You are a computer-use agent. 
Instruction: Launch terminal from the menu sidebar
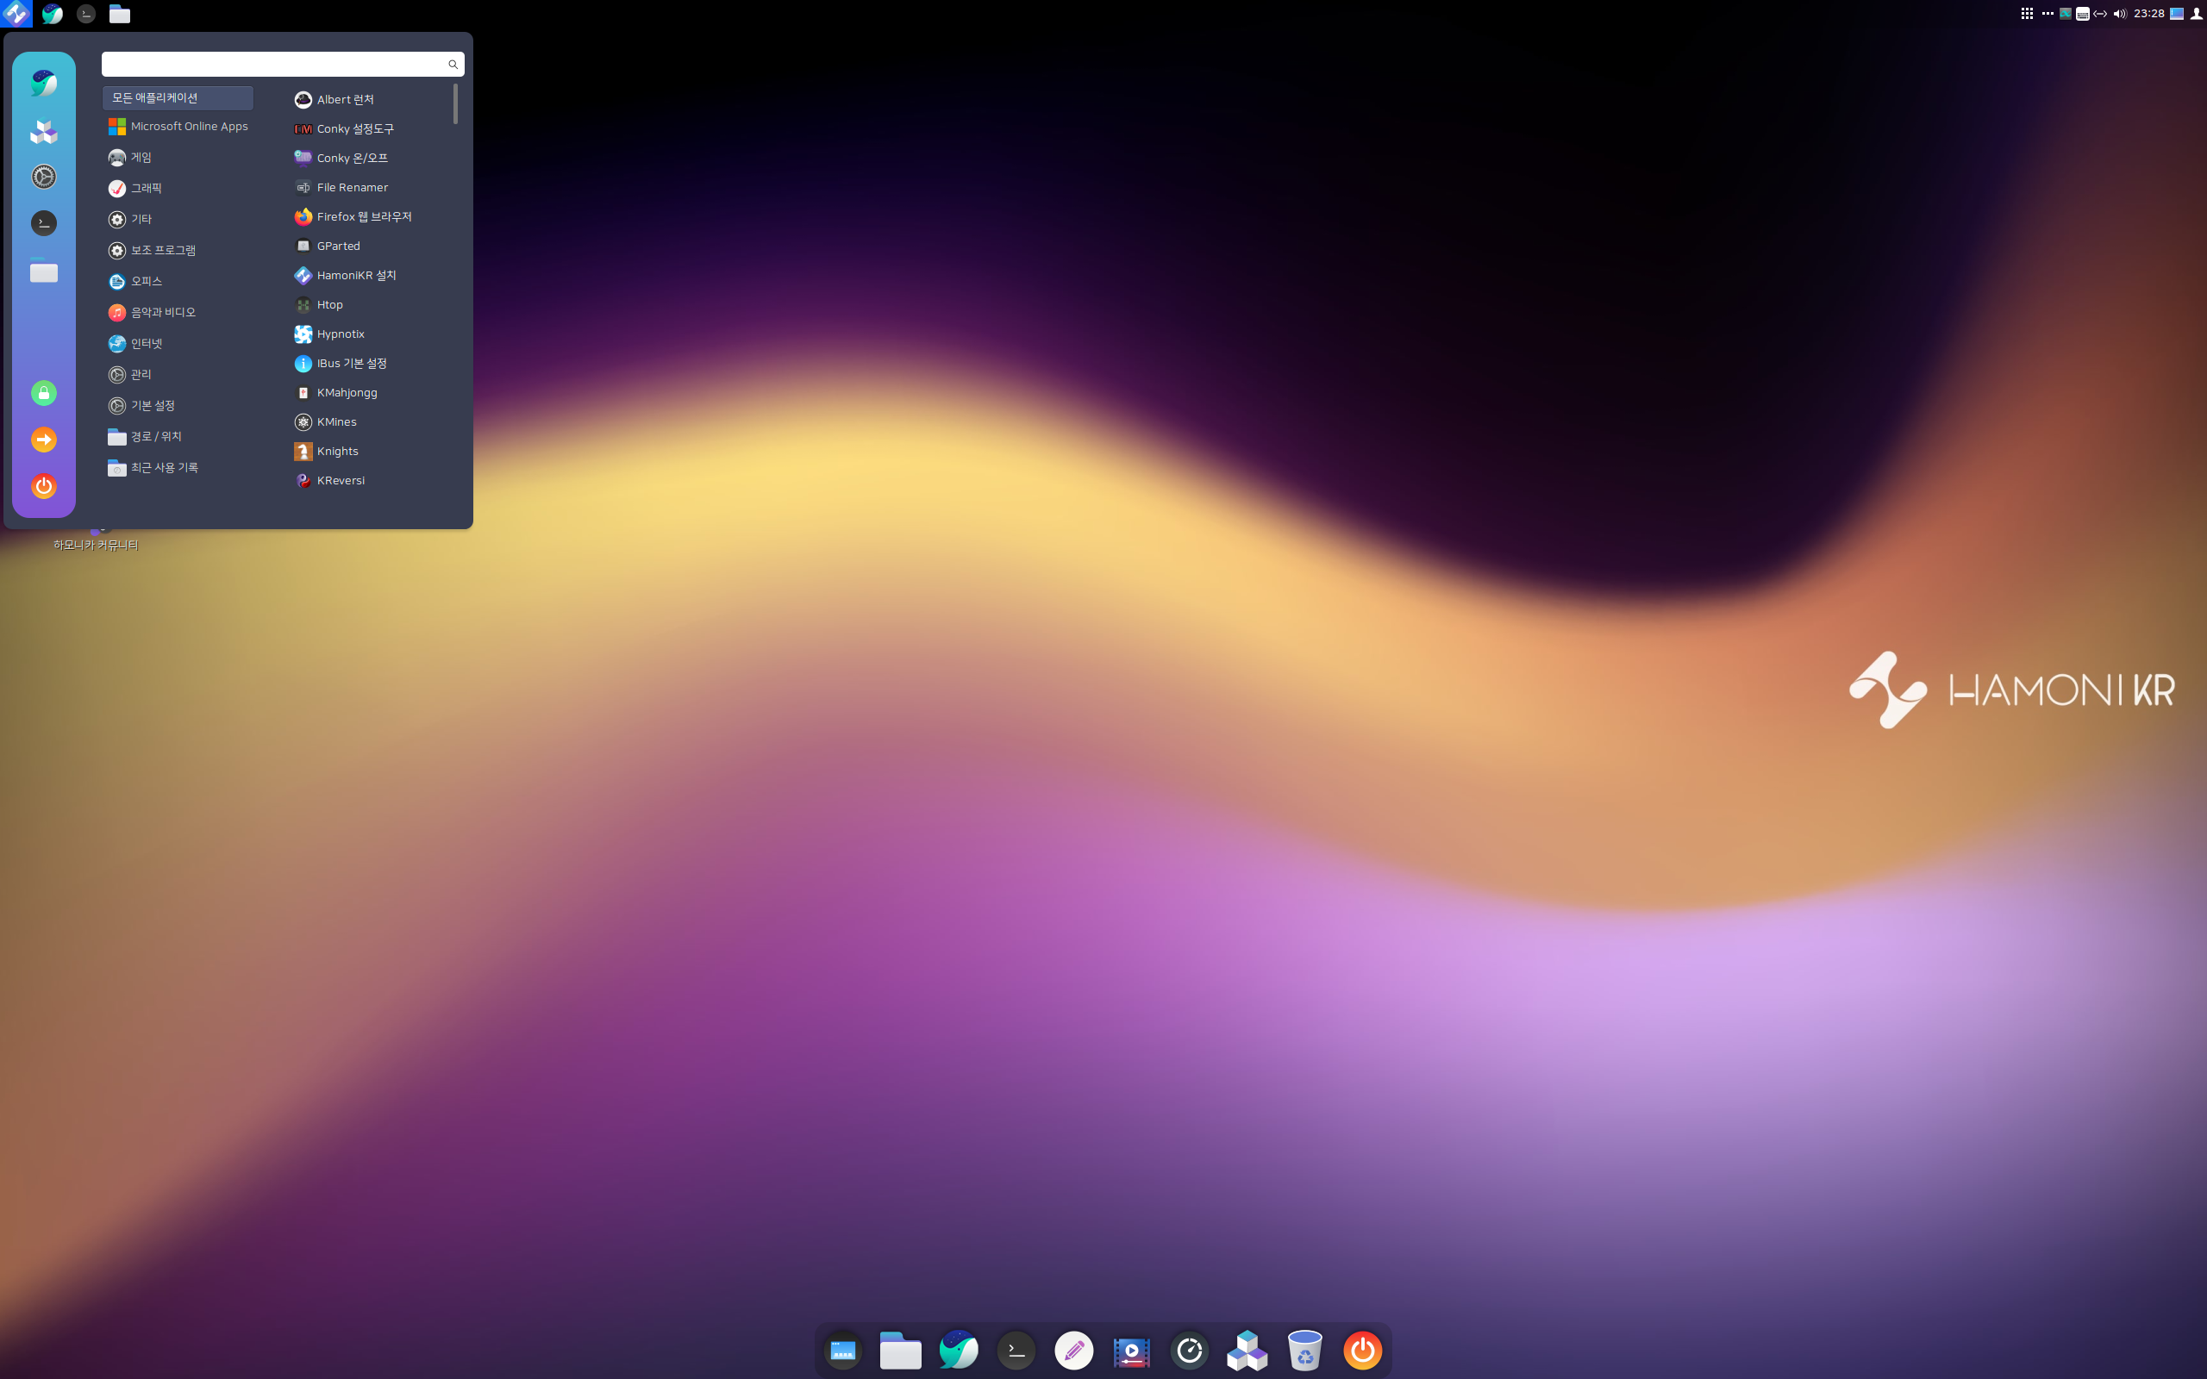(x=44, y=223)
